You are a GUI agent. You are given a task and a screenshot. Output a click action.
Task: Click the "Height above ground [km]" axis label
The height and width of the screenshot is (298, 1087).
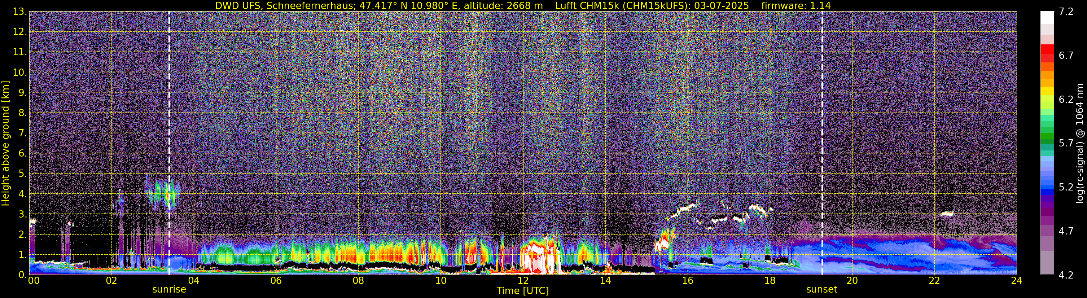point(5,143)
